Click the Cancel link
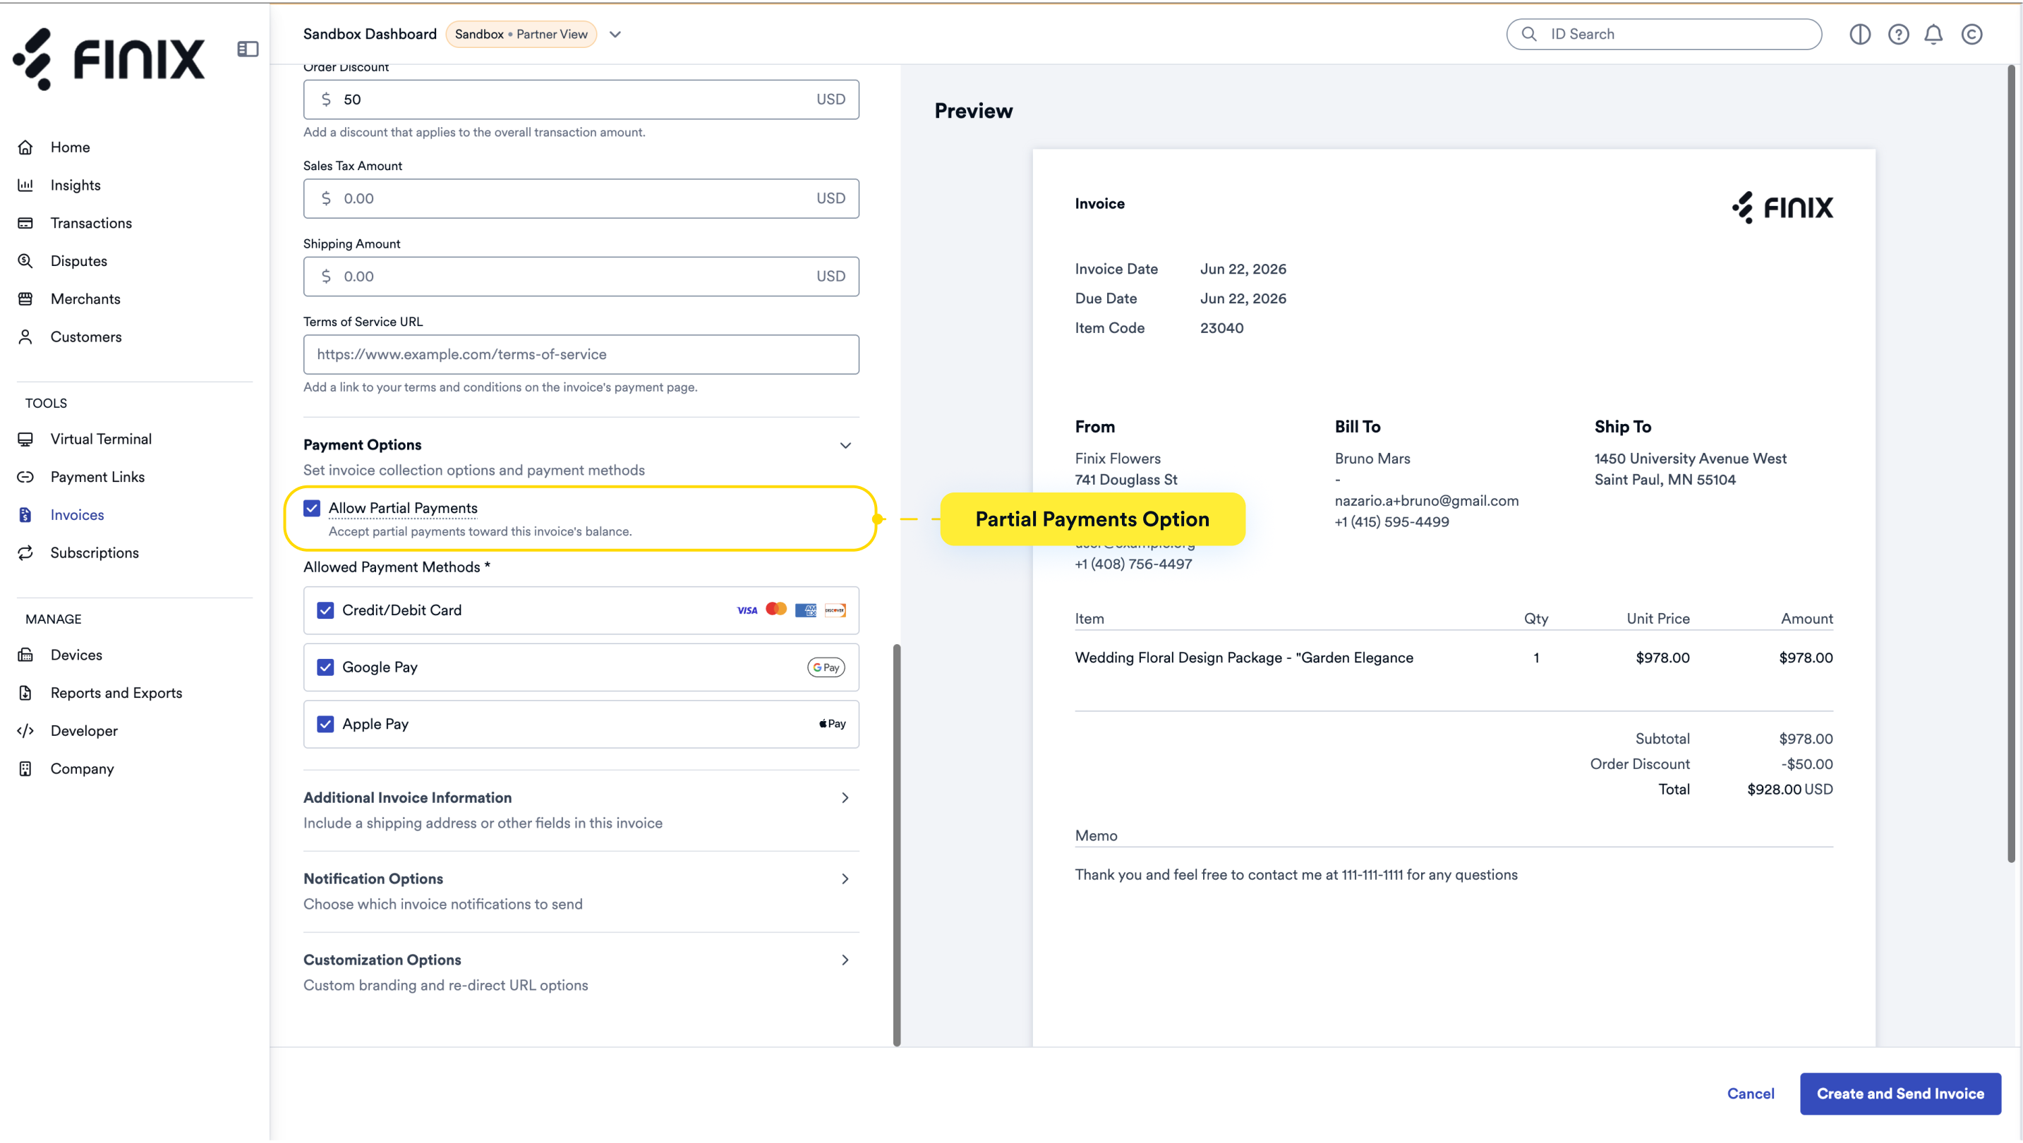 coord(1751,1094)
